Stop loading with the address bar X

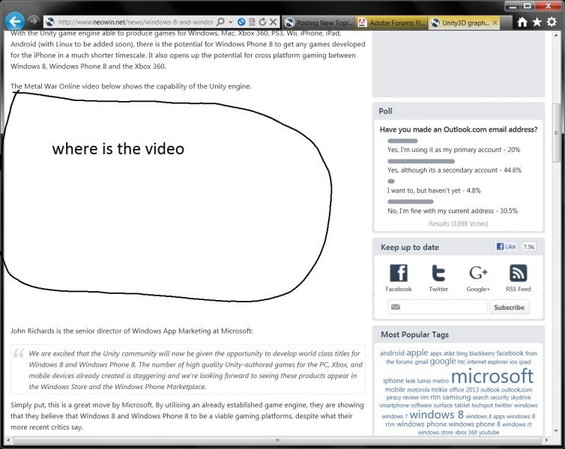(274, 22)
